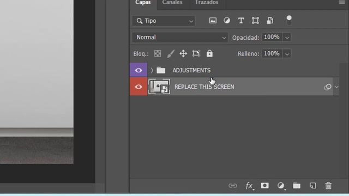The height and width of the screenshot is (196, 349).
Task: Select REPLACE THIS SCREEN layer name
Action: (x=204, y=87)
